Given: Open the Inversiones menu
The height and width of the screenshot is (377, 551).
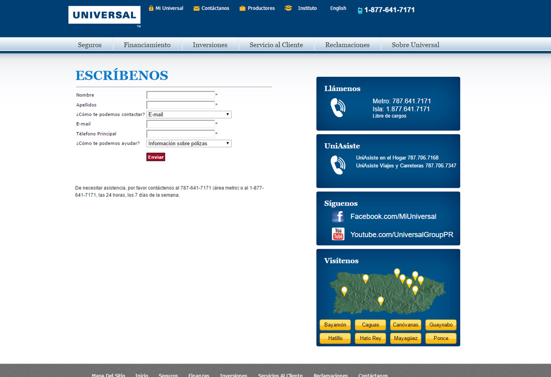Looking at the screenshot, I should pos(210,45).
